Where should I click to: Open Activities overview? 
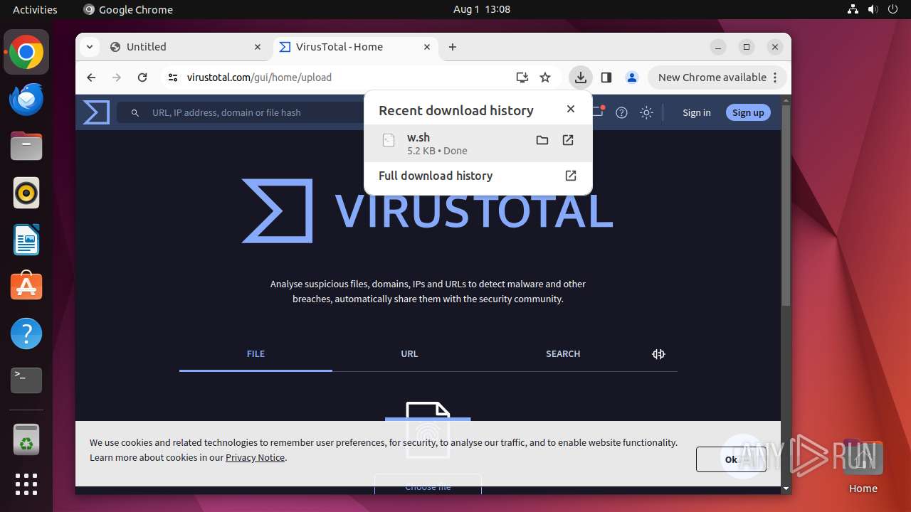[x=35, y=9]
